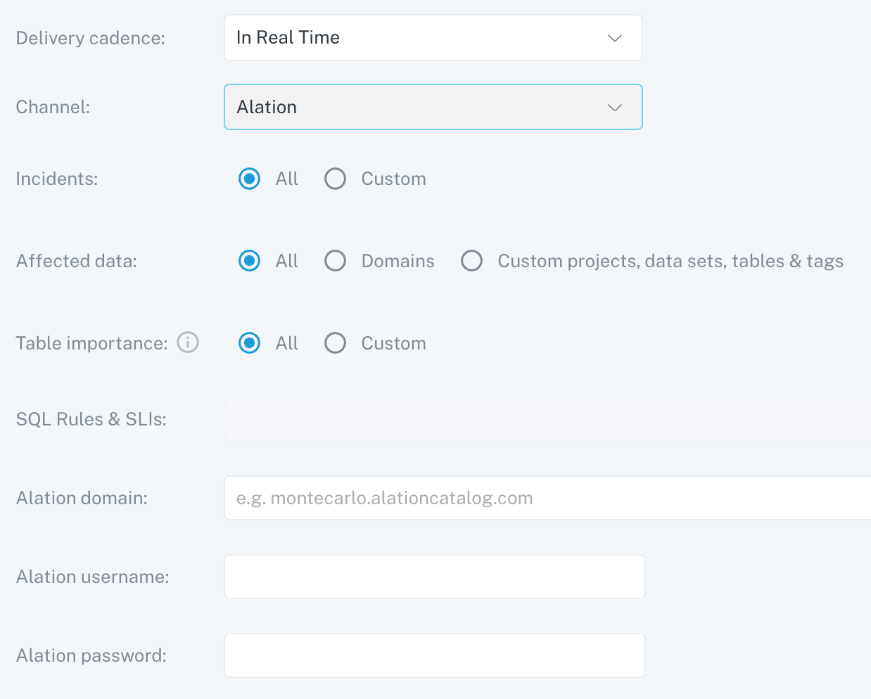Click the Alation password input field
This screenshot has height=699, width=871.
[434, 655]
